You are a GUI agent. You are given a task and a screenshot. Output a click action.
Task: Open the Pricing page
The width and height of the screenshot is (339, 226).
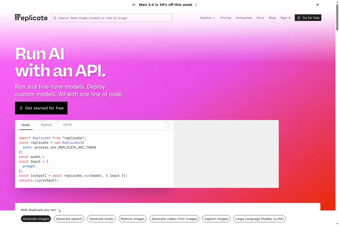(x=226, y=18)
